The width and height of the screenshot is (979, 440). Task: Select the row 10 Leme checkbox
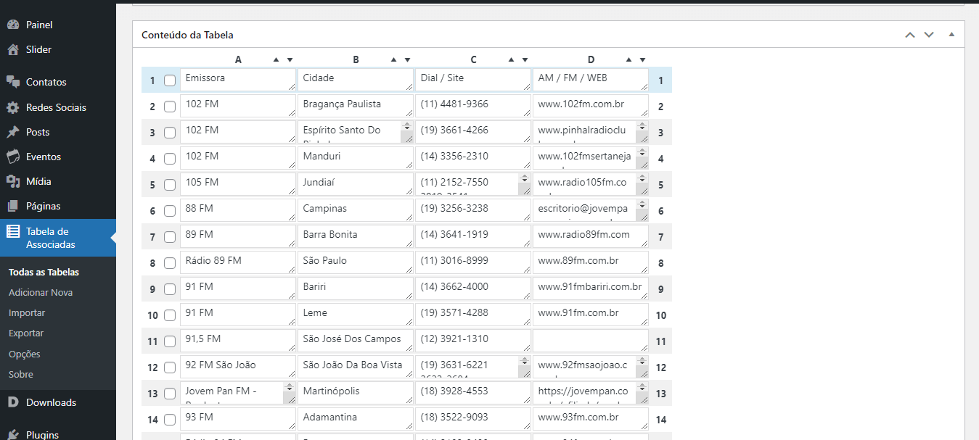click(170, 315)
